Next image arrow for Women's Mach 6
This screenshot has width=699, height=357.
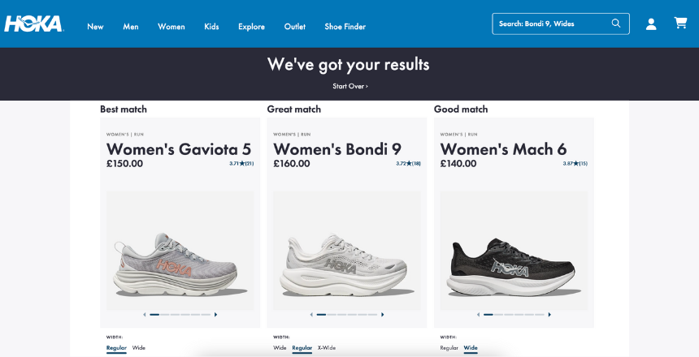(549, 314)
